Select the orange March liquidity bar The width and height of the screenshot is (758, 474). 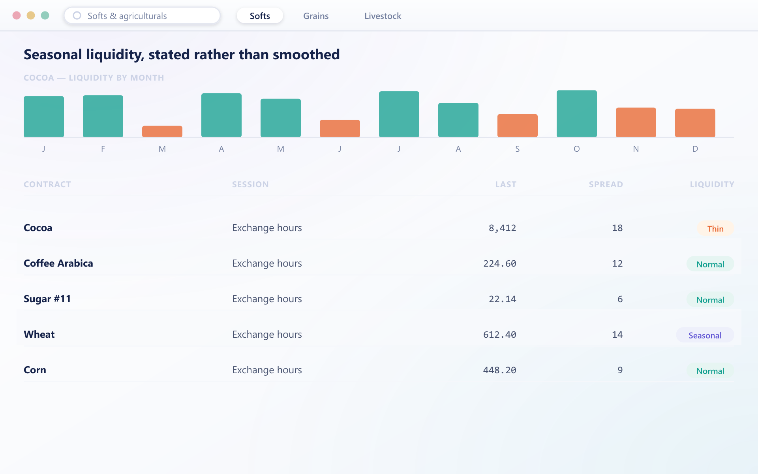point(162,132)
